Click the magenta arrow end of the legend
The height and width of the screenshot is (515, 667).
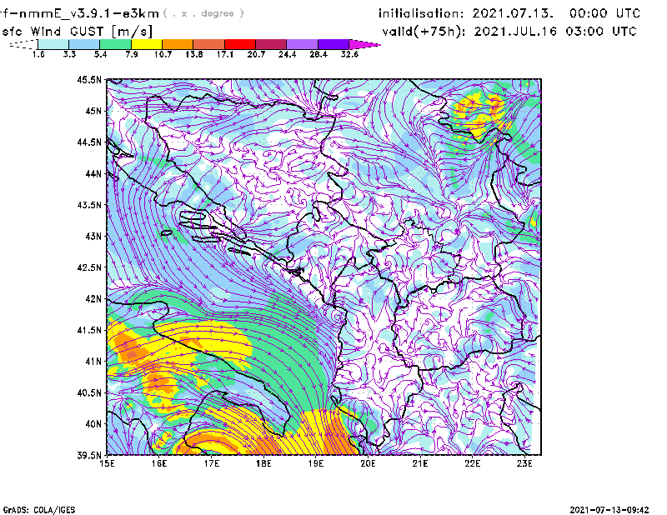[364, 44]
